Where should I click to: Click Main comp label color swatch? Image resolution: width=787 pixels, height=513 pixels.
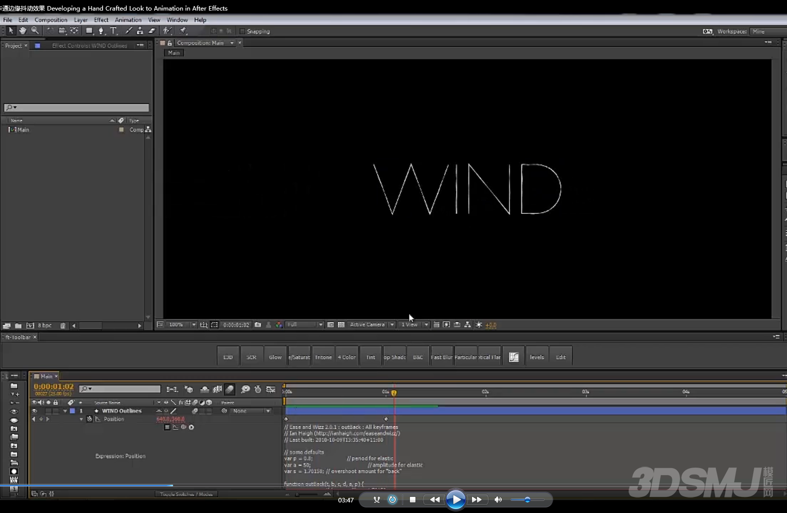pyautogui.click(x=121, y=130)
